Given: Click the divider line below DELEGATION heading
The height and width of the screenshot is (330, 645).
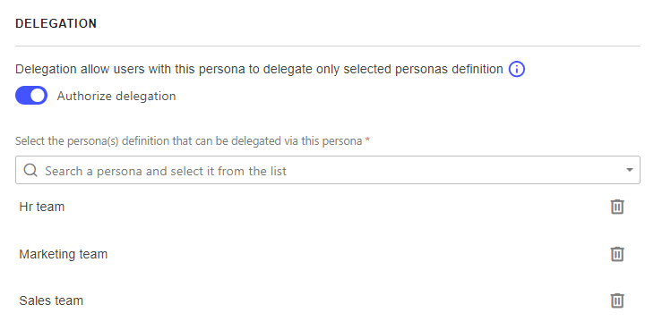Looking at the screenshot, I should pos(328,46).
